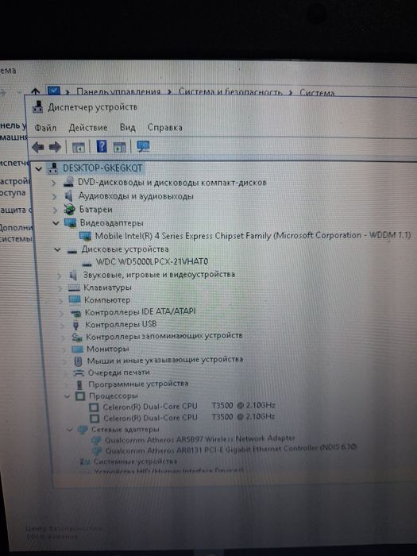Click the Сетевые адаптеры network icon

pyautogui.click(x=83, y=430)
